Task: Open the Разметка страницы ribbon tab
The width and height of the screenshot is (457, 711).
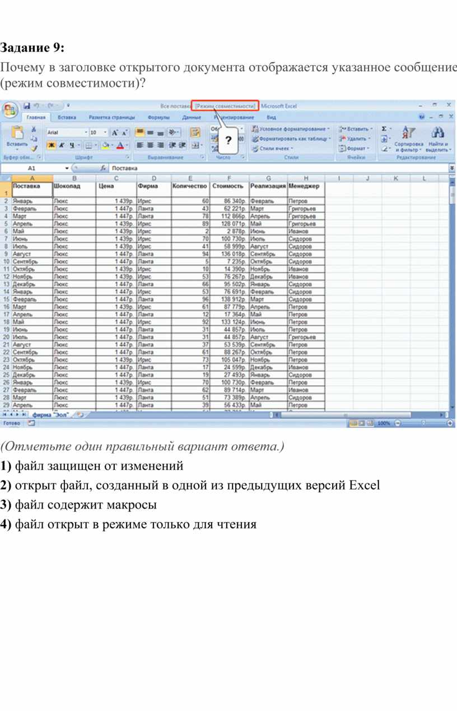Action: pyautogui.click(x=112, y=118)
